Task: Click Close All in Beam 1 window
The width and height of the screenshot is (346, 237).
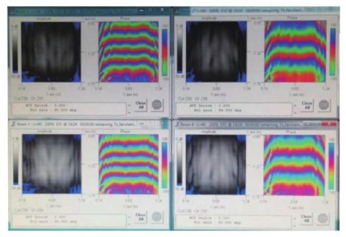Action: coord(140,105)
